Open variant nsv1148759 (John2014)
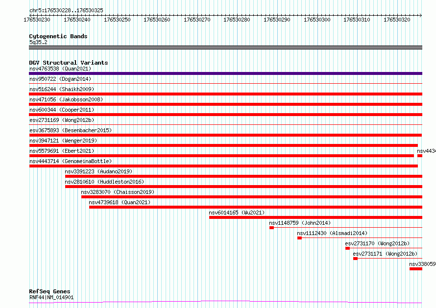436x308 pixels. click(x=300, y=223)
